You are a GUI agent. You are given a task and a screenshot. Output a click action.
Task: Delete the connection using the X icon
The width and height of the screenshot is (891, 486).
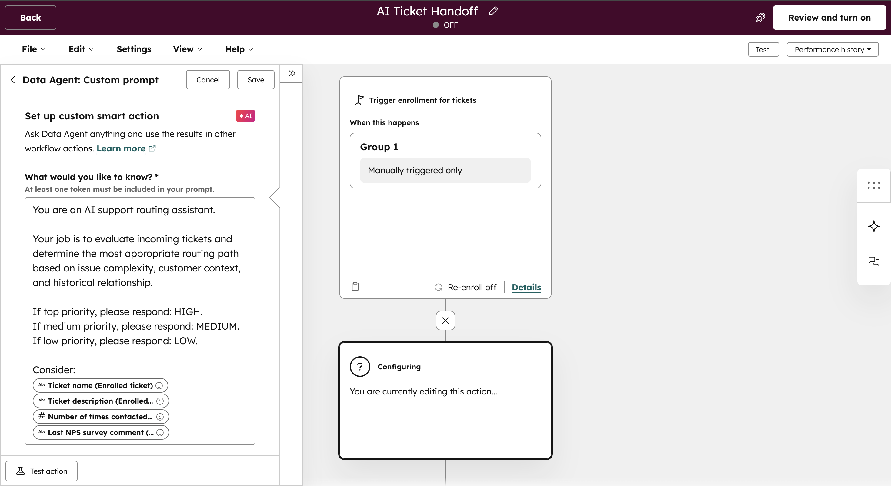pyautogui.click(x=445, y=320)
